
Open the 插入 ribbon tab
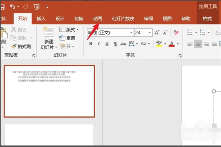point(41,18)
